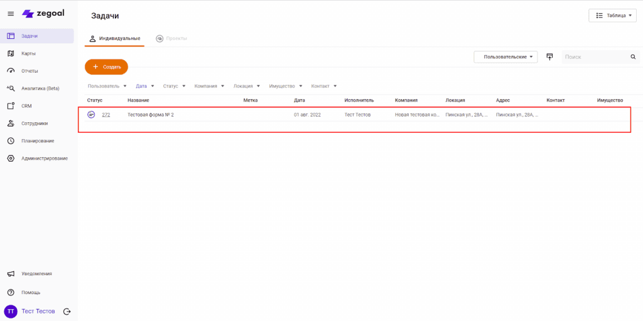Click the hamburger menu icon
This screenshot has width=643, height=321.
11,14
